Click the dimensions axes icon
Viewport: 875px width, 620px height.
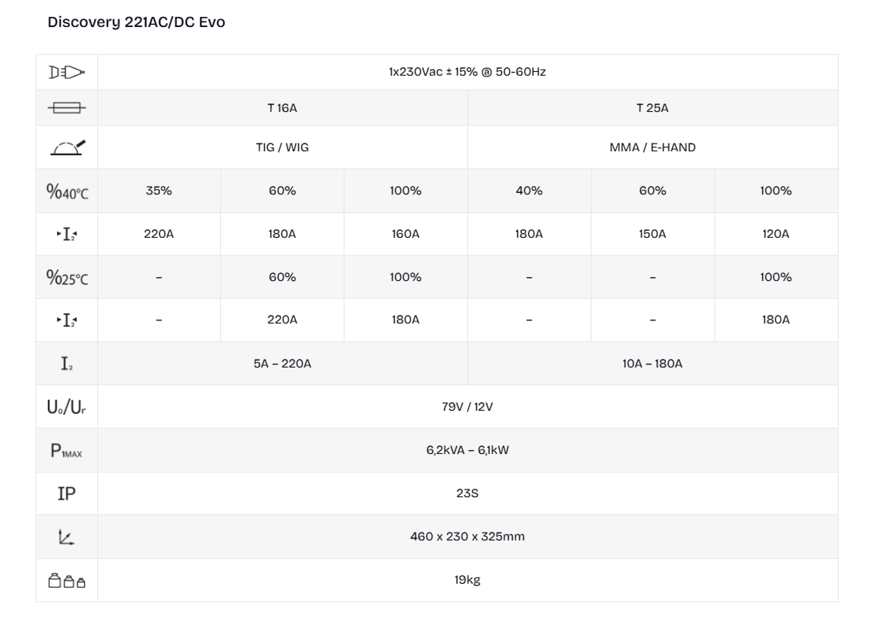66,537
